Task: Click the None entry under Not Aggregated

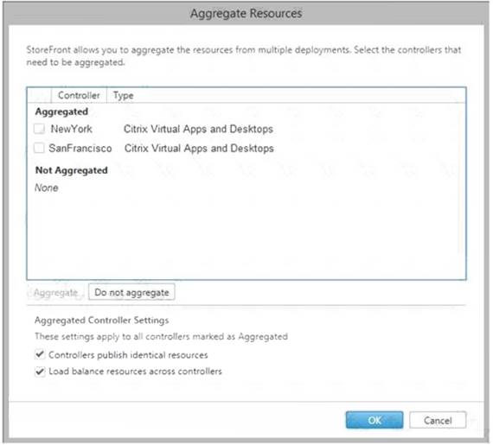Action: (46, 188)
